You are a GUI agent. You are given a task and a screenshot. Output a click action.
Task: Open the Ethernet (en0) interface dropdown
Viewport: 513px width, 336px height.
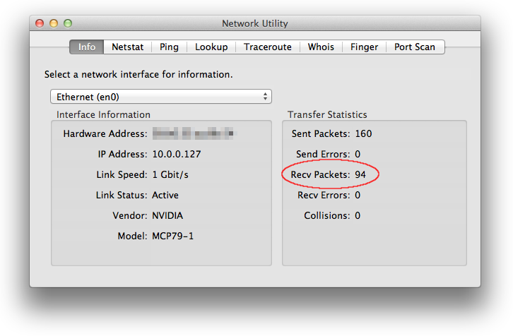tap(161, 97)
